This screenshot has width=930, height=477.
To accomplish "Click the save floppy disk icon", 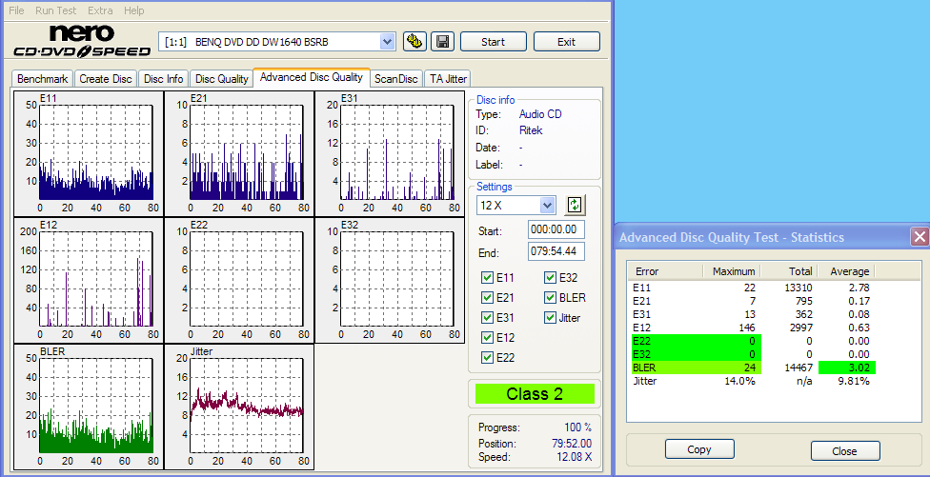I will [x=441, y=41].
